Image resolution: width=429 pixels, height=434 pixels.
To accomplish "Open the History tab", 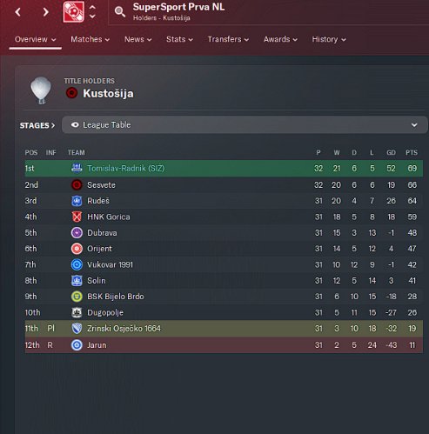I will tap(329, 39).
